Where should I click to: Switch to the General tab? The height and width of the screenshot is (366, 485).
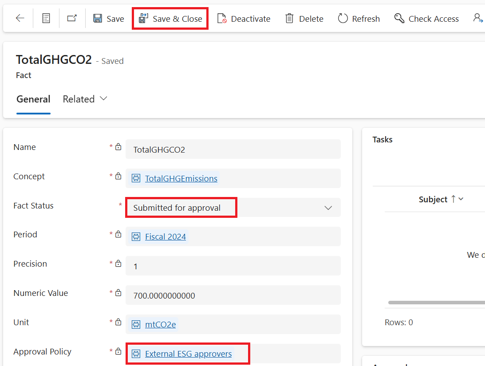tap(33, 99)
